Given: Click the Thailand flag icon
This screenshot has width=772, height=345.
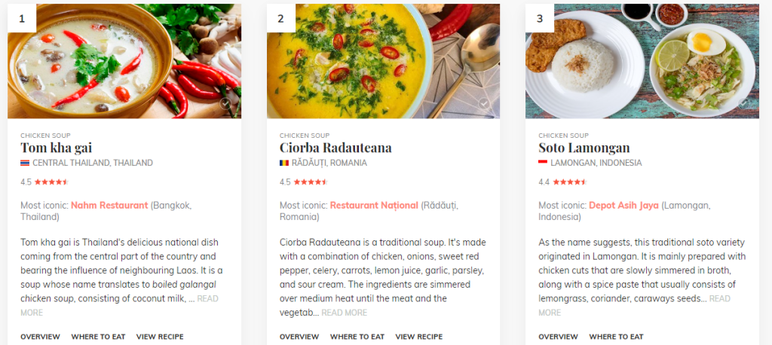Looking at the screenshot, I should [x=25, y=163].
